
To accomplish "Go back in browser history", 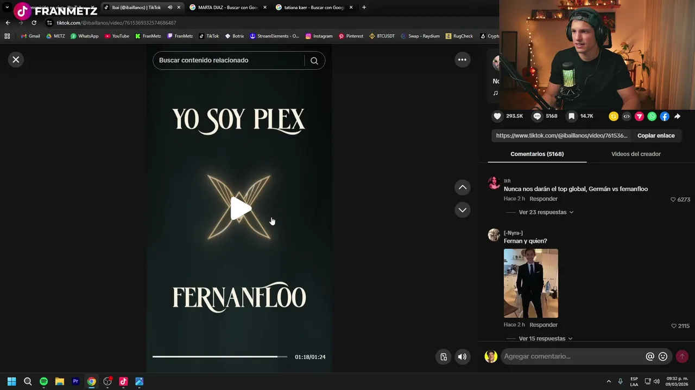I will (x=8, y=23).
